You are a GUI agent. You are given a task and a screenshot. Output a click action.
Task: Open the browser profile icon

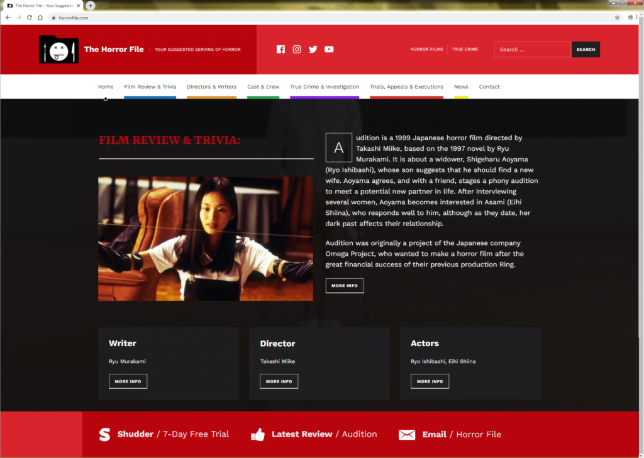point(630,18)
